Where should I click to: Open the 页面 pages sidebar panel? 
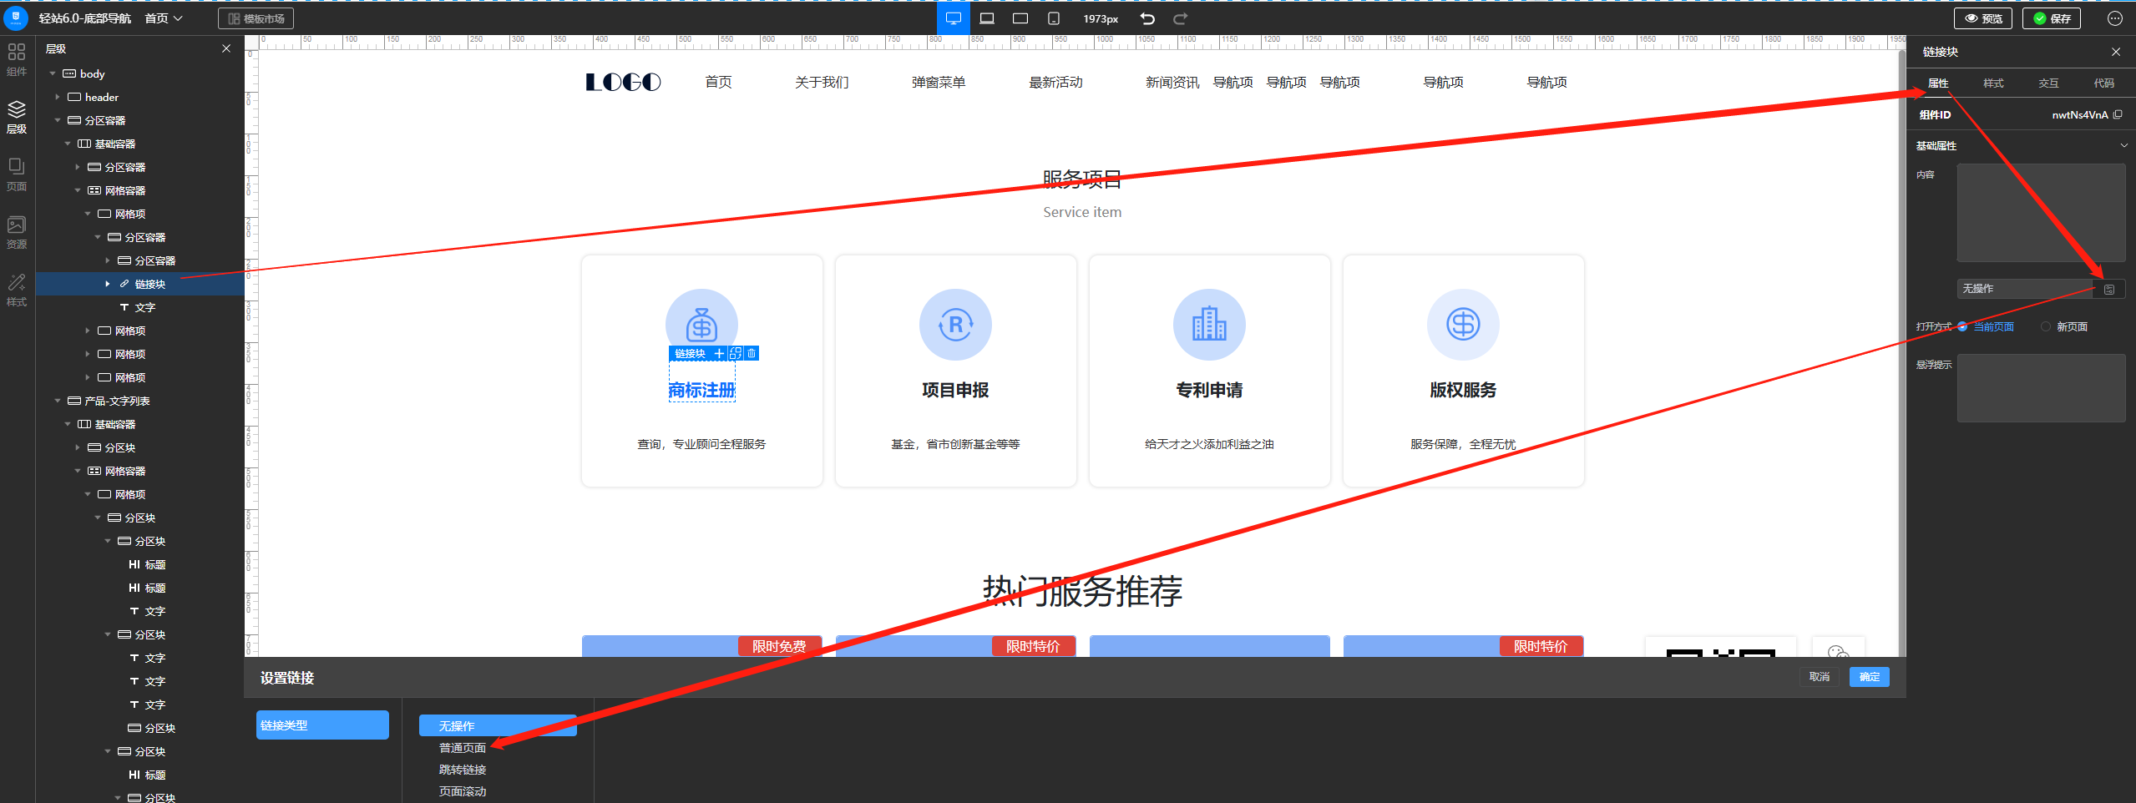click(17, 174)
